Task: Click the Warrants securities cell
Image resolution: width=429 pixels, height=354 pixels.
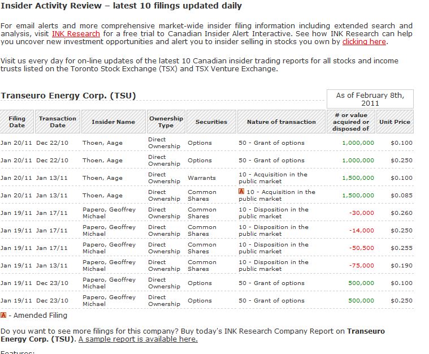Action: [x=201, y=178]
